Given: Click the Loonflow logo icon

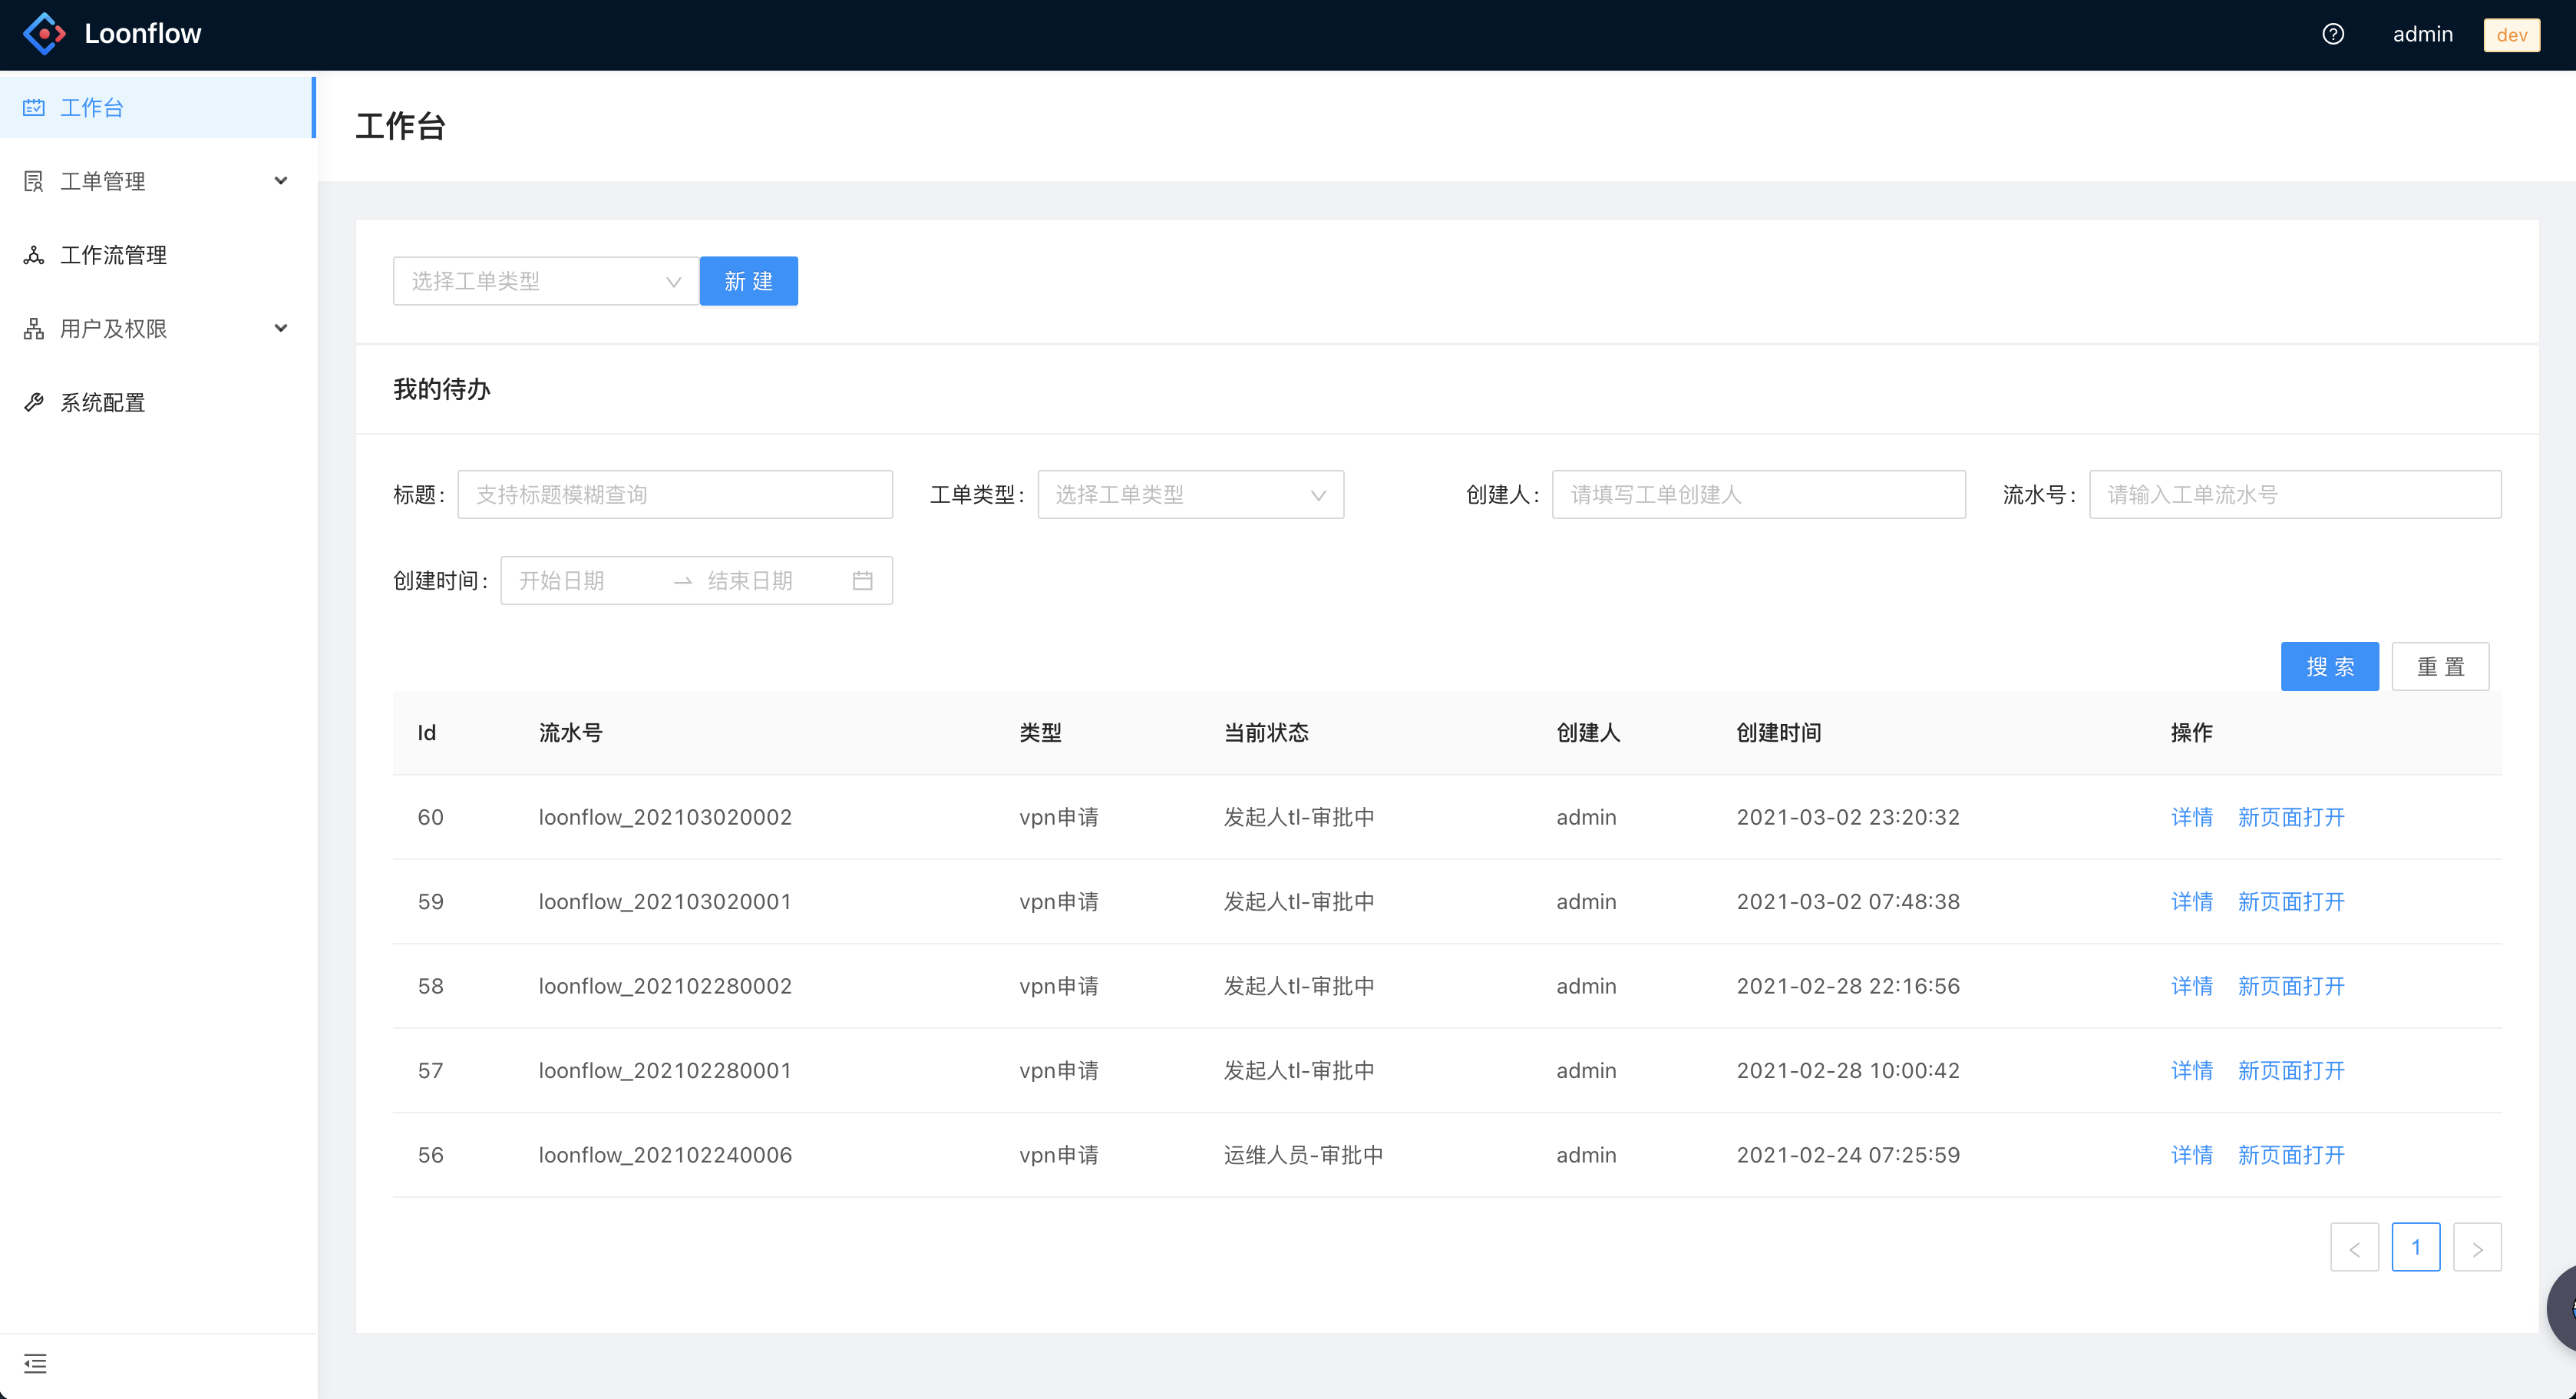Looking at the screenshot, I should coord(45,34).
